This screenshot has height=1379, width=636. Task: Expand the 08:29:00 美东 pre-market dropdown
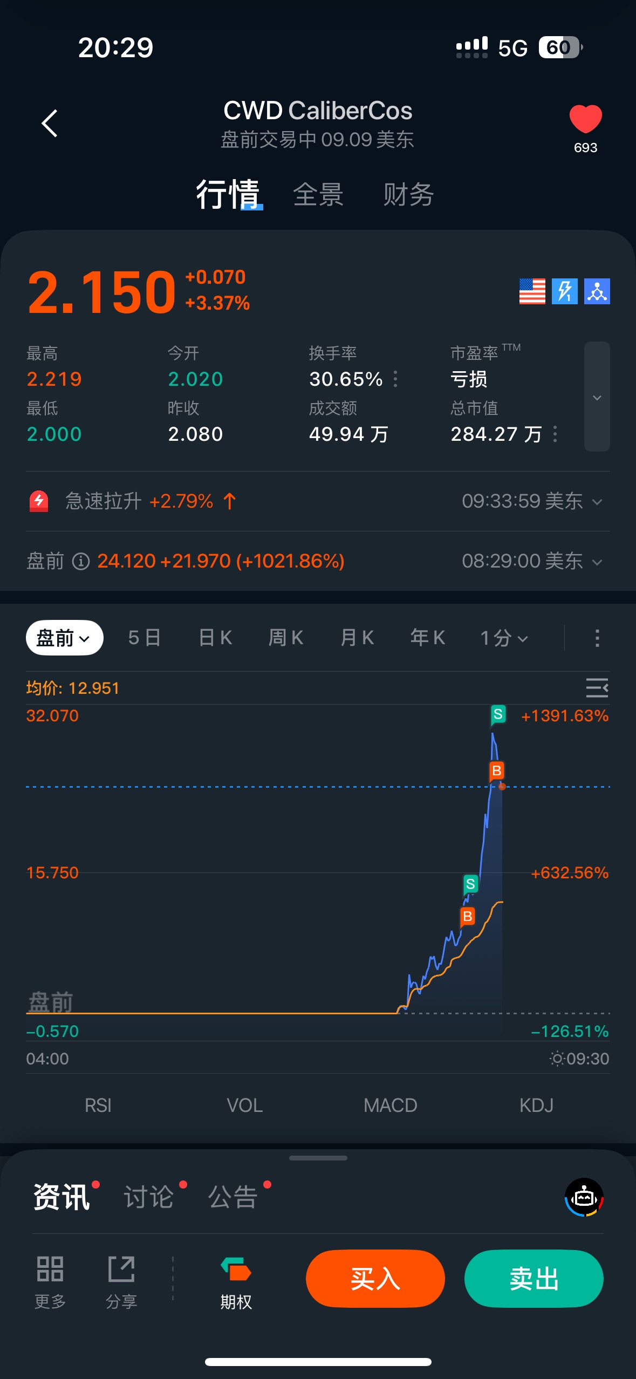597,562
